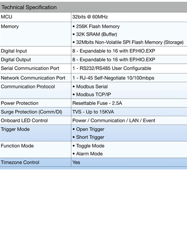Click the 32K SRAM (Buffer) entry
Image resolution: width=187 pixels, height=234 pixels.
[x=96, y=34]
